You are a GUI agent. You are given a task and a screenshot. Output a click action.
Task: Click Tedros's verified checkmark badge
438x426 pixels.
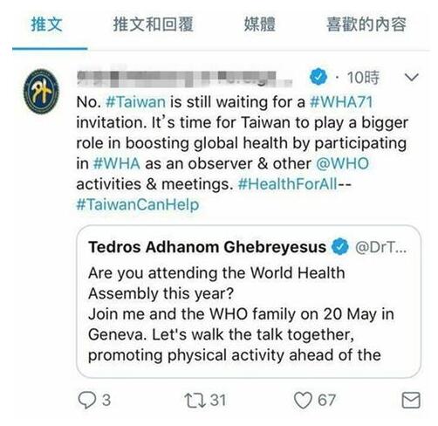point(340,247)
